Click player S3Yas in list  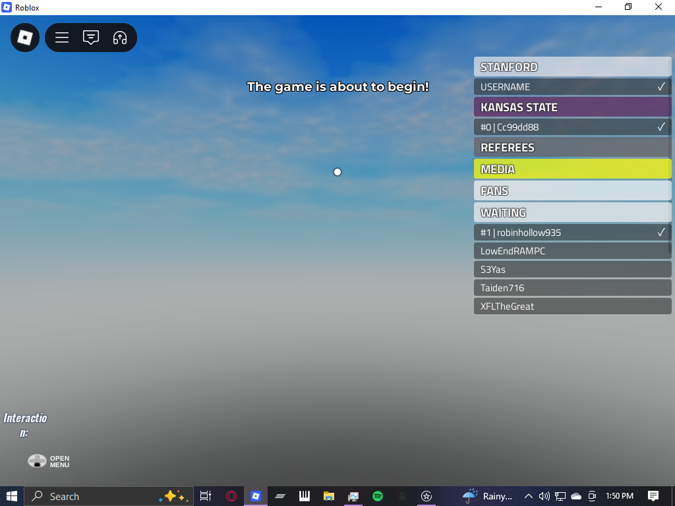click(573, 269)
